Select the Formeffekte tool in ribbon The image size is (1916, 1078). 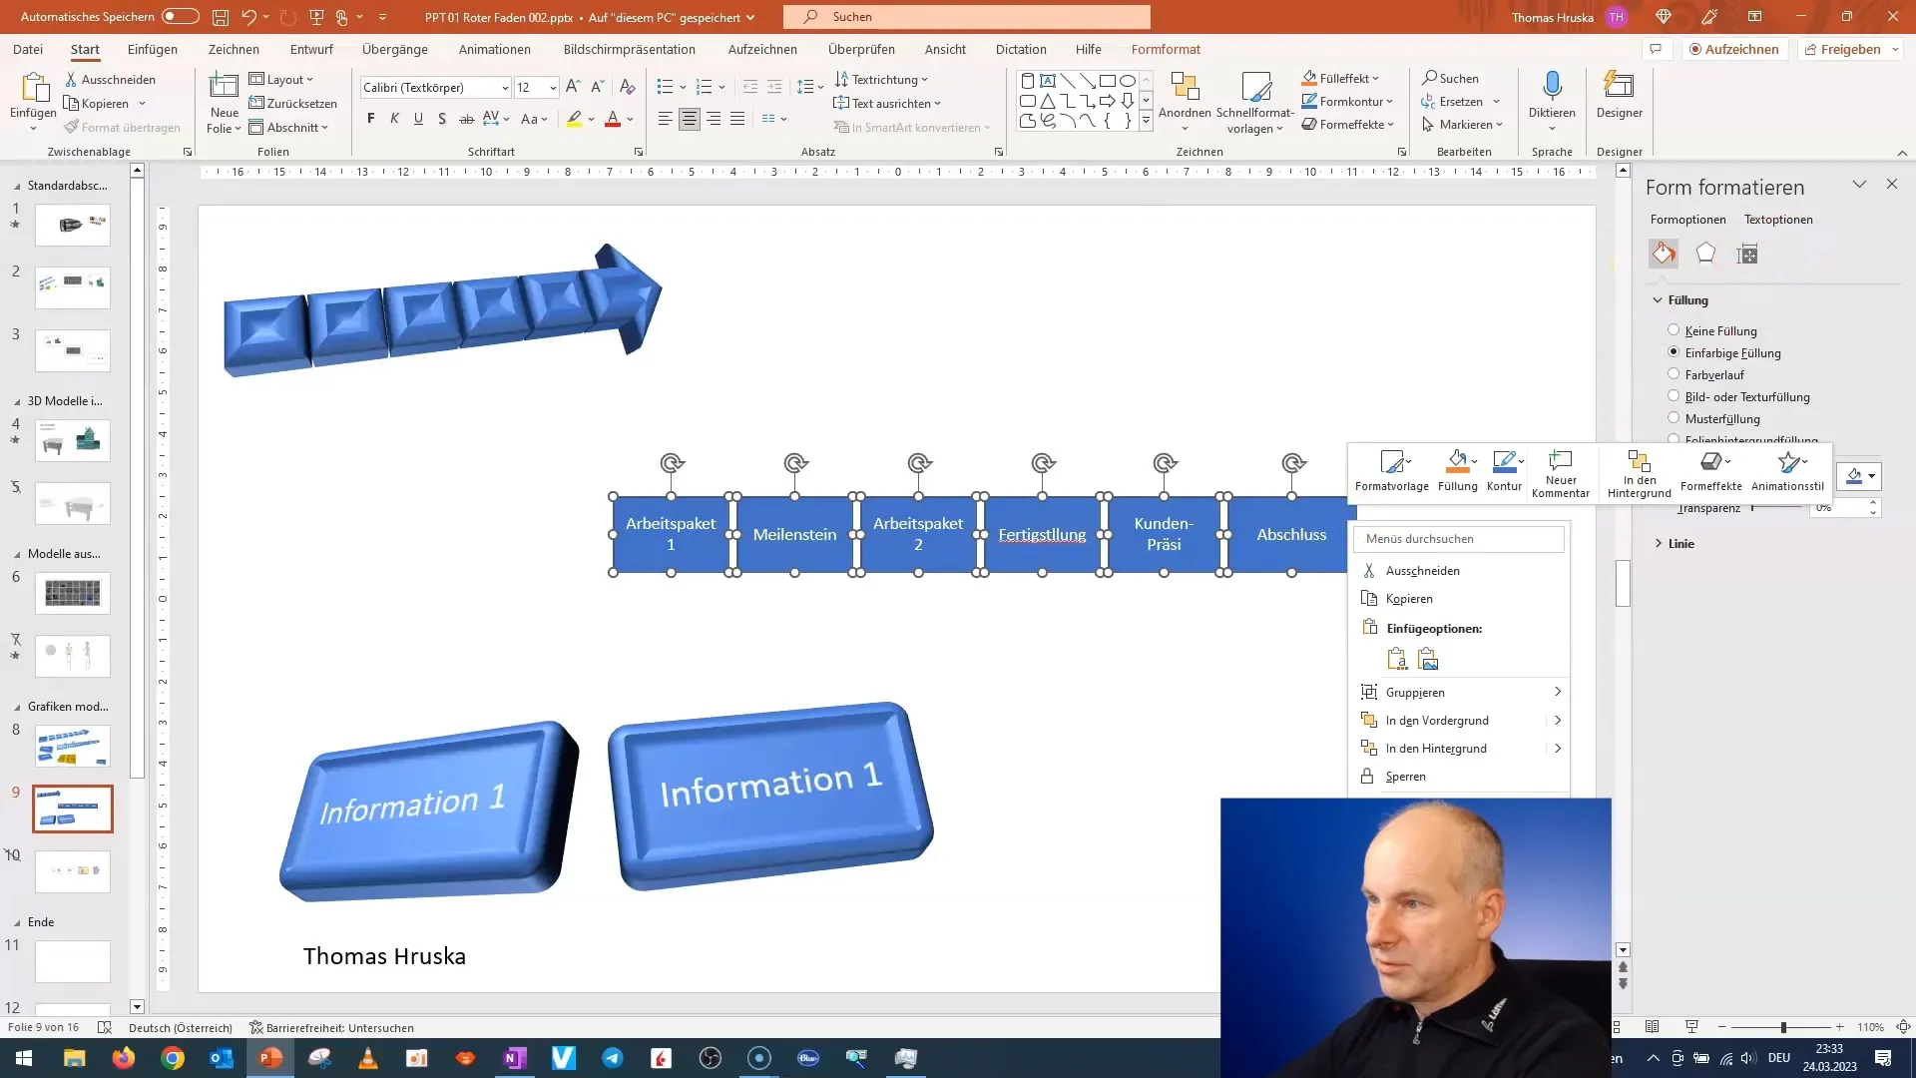coord(1349,124)
